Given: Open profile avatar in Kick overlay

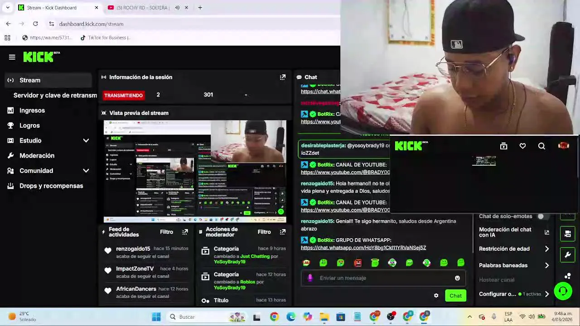Looking at the screenshot, I should point(564,146).
